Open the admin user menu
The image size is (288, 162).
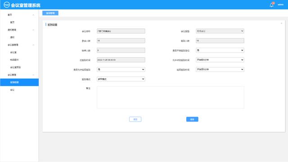click(x=280, y=4)
